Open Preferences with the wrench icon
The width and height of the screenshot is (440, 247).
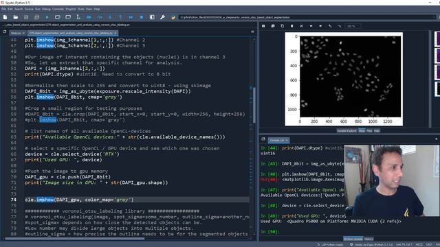pyautogui.click(x=162, y=17)
